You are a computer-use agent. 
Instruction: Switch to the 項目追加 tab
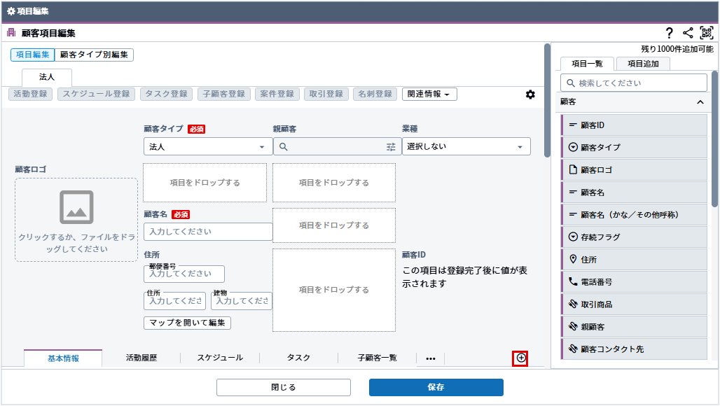tap(643, 64)
